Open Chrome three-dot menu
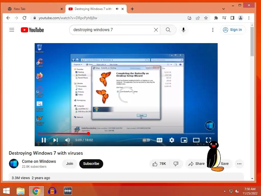 point(249,18)
